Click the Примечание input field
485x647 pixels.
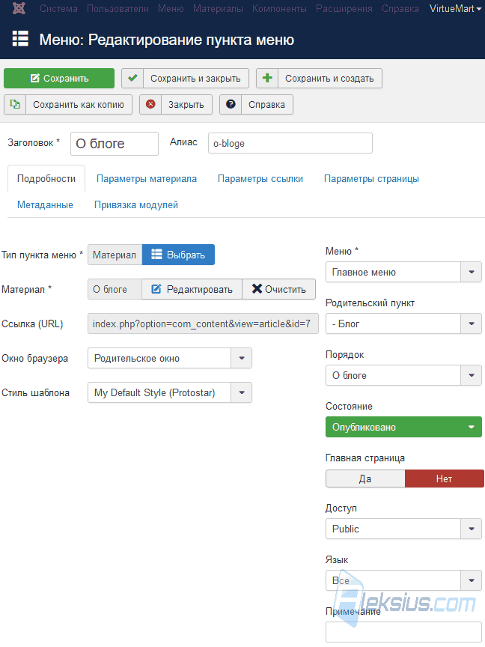pyautogui.click(x=403, y=632)
